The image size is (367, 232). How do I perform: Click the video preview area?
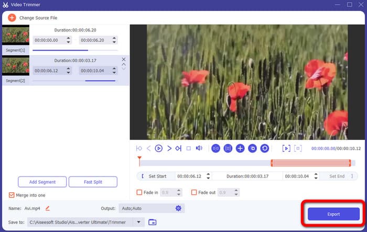tap(247, 82)
